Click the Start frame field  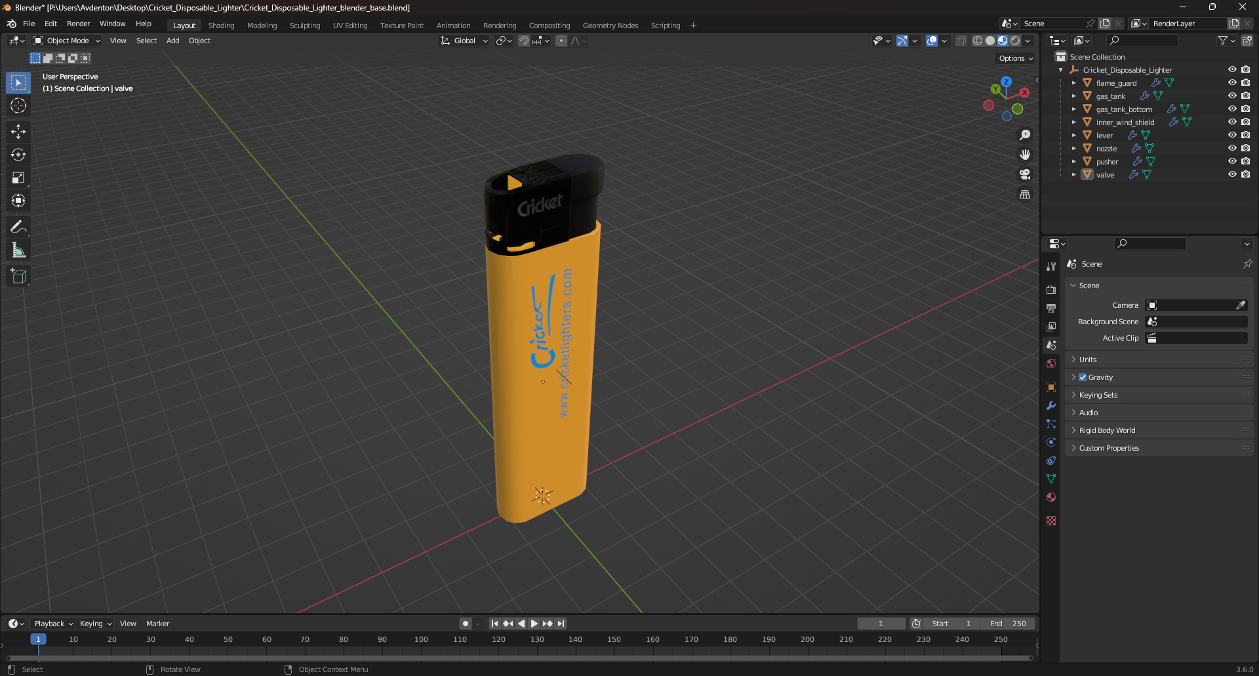(x=952, y=624)
